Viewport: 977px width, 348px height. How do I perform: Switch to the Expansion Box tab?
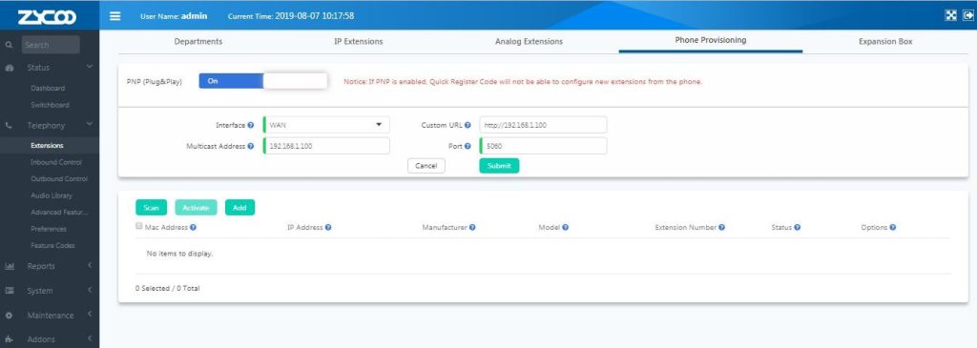(884, 42)
